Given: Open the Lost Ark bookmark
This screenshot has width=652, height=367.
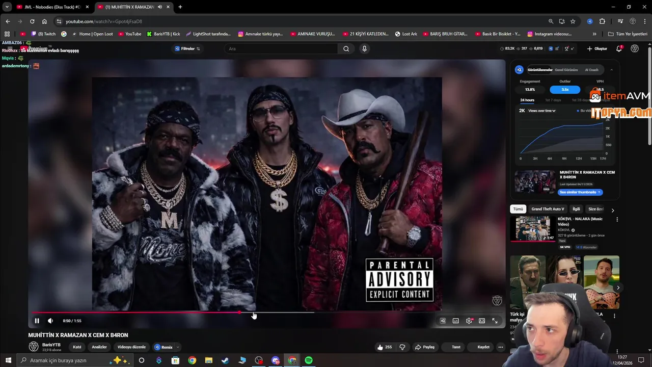Looking at the screenshot, I should pyautogui.click(x=406, y=34).
